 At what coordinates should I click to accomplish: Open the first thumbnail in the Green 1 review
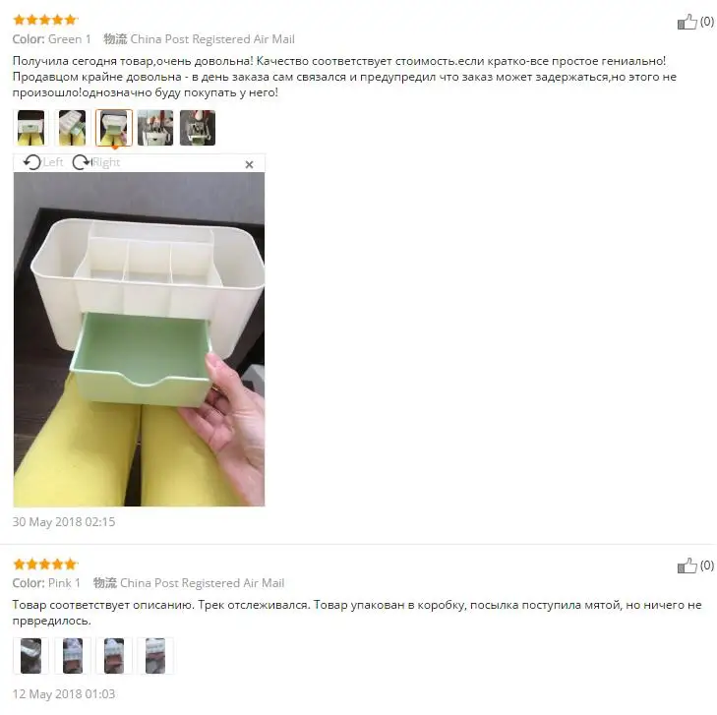(31, 128)
